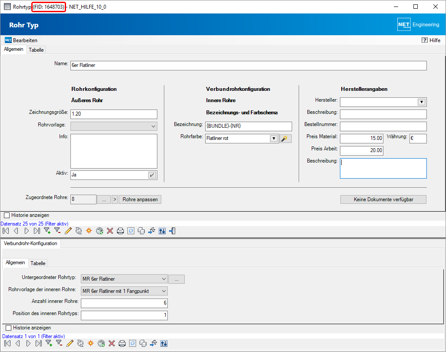Click Preis Material field

pos(362,139)
